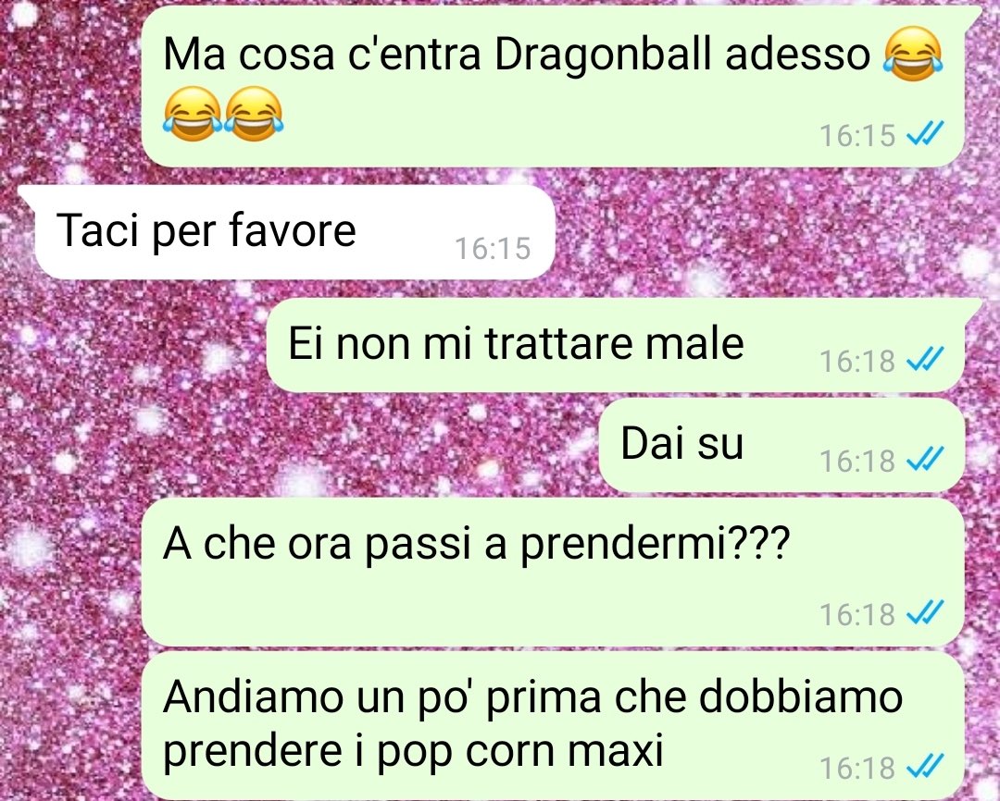This screenshot has height=801, width=1000.
Task: Select the 'Andiamo un po' prima' message
Action: [x=552, y=725]
